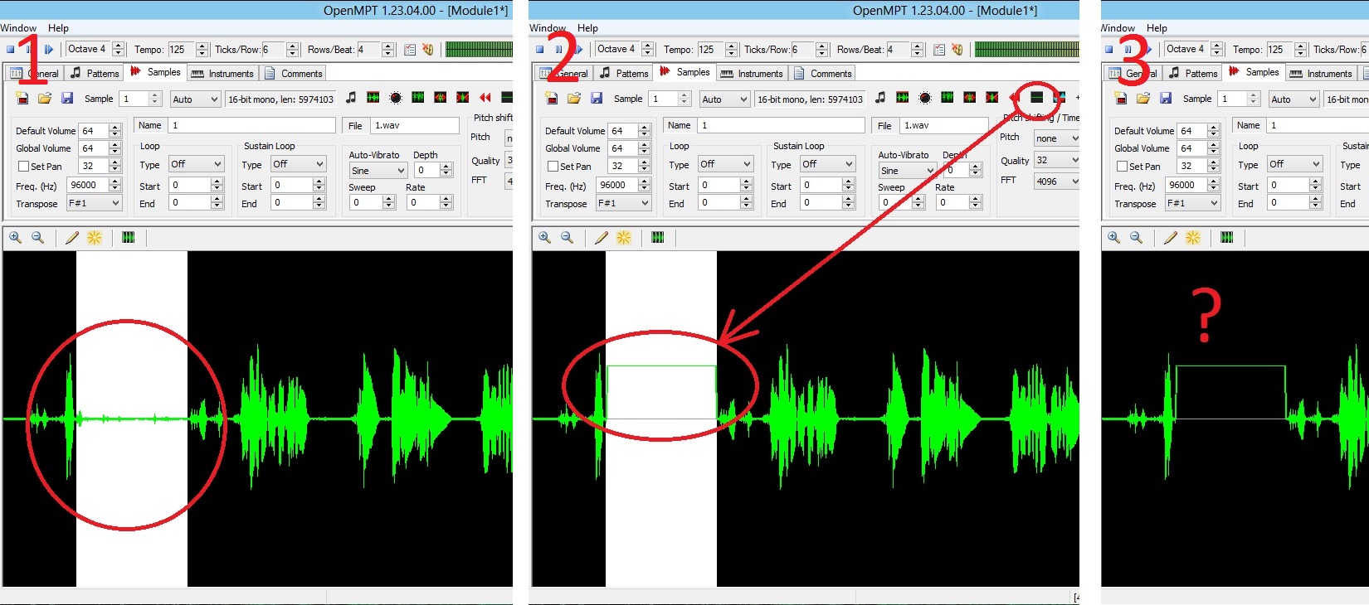
Task: Click the reverse sample icon in panel 1
Action: click(x=485, y=98)
